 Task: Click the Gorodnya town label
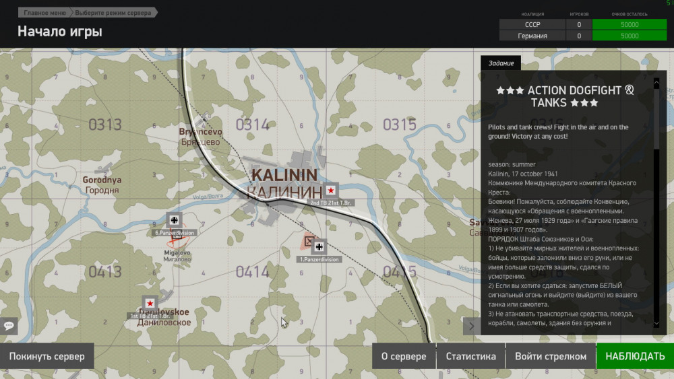click(102, 180)
